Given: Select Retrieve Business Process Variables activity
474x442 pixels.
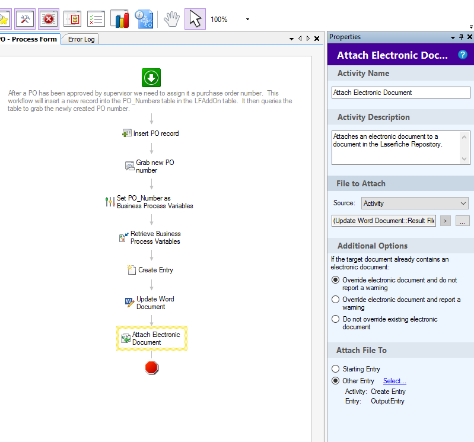Looking at the screenshot, I should pos(150,238).
